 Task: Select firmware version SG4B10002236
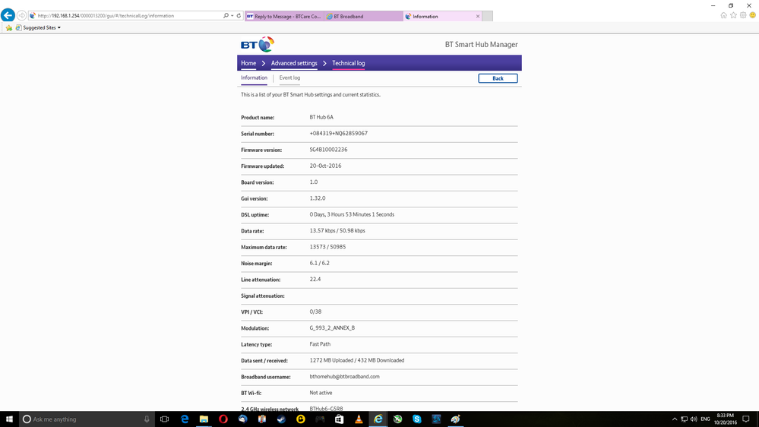pyautogui.click(x=328, y=150)
